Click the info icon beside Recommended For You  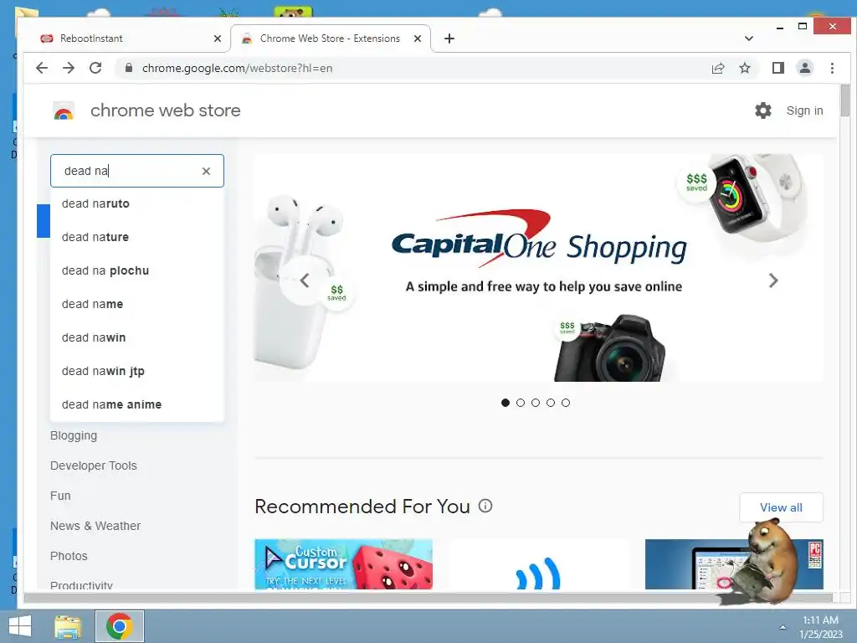click(x=485, y=506)
